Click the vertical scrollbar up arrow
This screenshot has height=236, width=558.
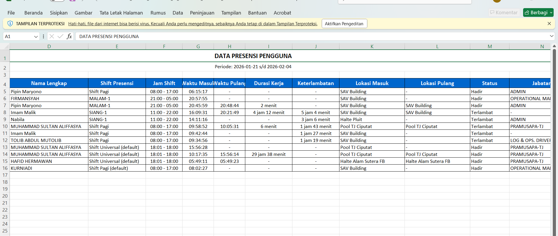click(x=554, y=46)
